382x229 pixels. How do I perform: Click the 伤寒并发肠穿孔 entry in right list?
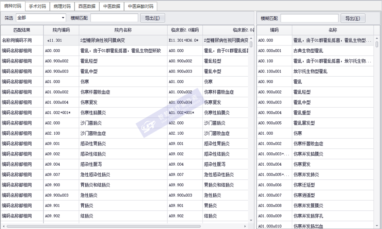pos(308,216)
